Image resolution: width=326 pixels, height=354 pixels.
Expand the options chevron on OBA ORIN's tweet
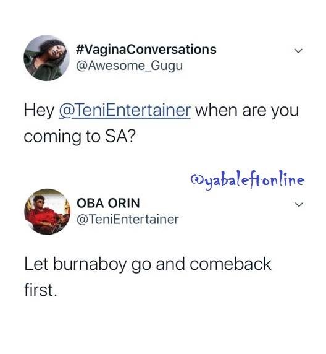299,205
